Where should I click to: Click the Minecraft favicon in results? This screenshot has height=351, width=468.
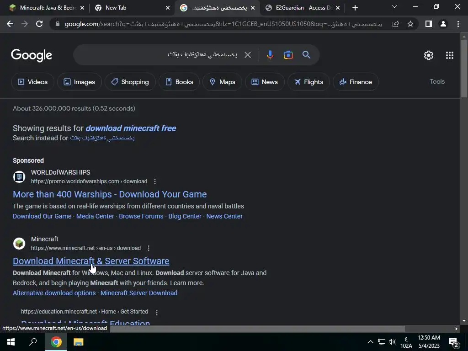[x=19, y=244]
